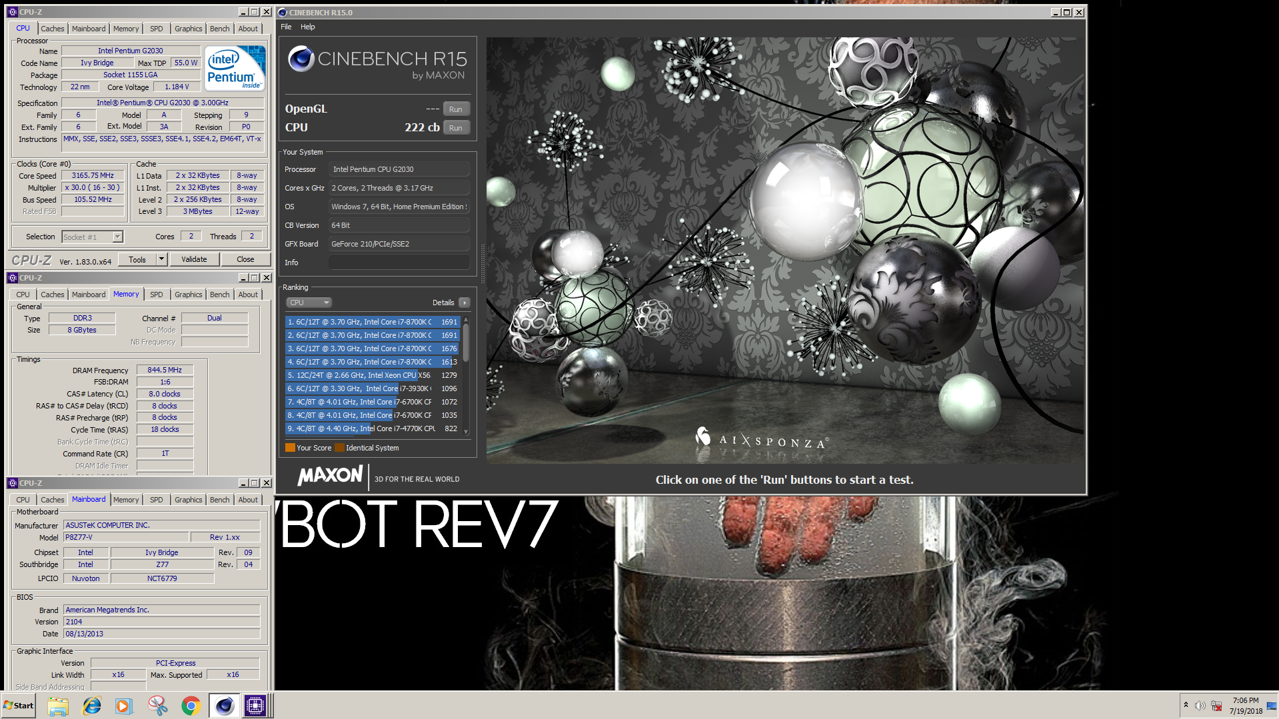Image resolution: width=1279 pixels, height=719 pixels.
Task: Click the network disconnected tray icon
Action: tap(1216, 706)
